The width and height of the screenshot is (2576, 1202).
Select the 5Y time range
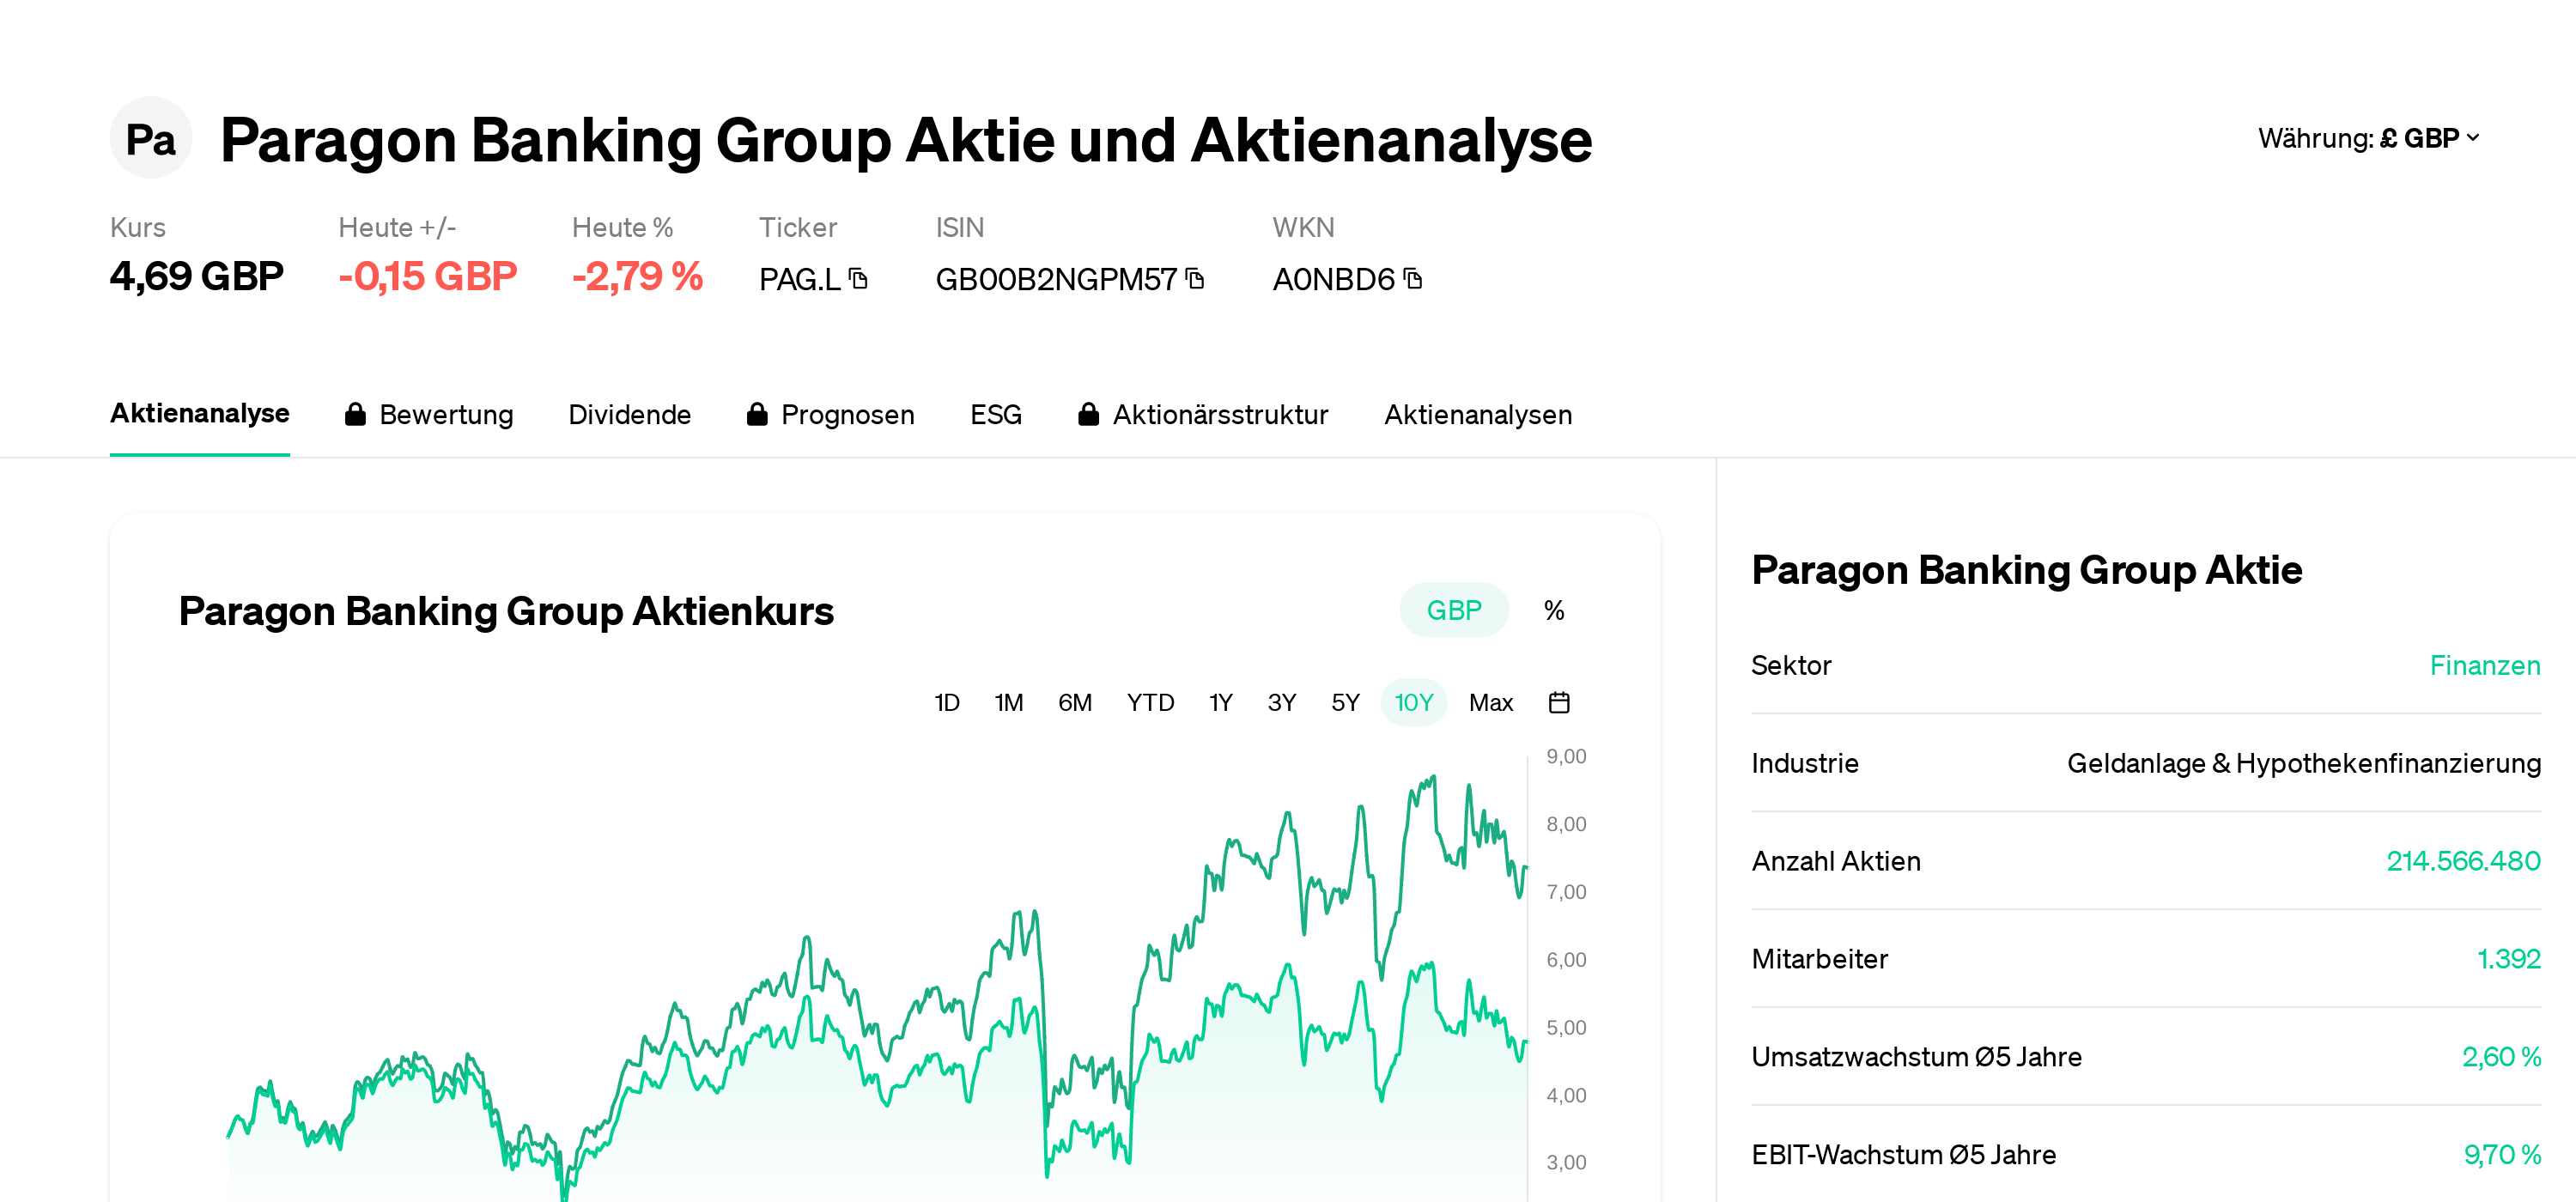coord(1345,702)
